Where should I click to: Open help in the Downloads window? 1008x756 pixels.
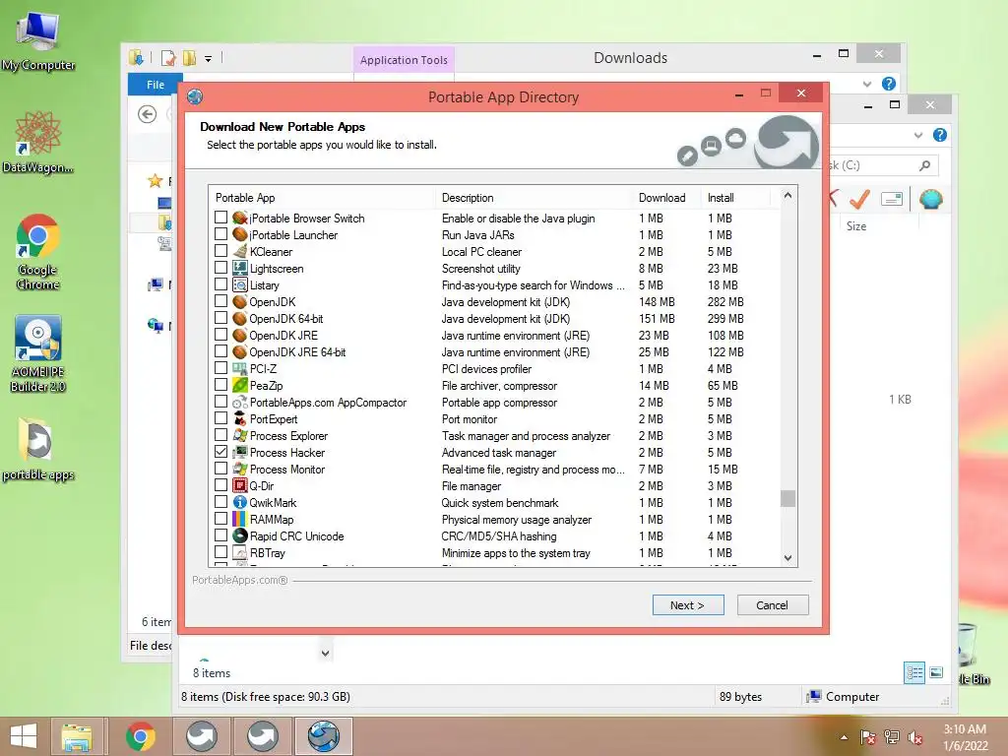pyautogui.click(x=889, y=84)
